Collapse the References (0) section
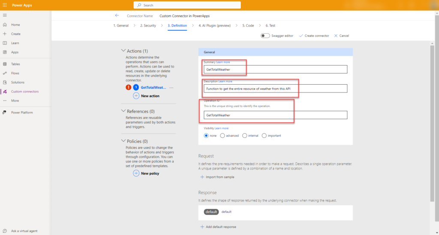This screenshot has height=235, width=439. pyautogui.click(x=124, y=111)
